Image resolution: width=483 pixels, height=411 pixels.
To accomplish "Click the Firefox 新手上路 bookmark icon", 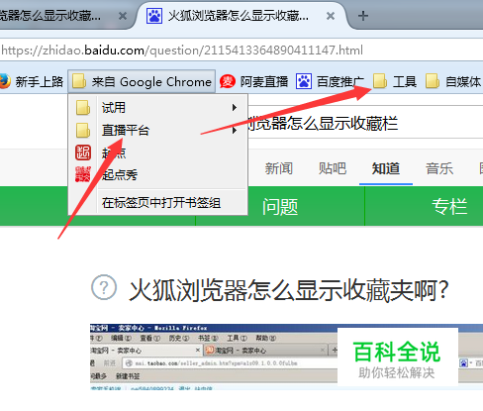I will tap(5, 81).
